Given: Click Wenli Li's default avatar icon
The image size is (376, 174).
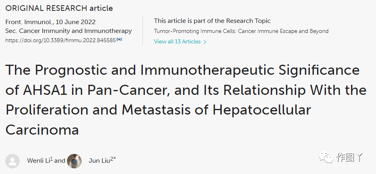Looking at the screenshot, I should click(13, 161).
